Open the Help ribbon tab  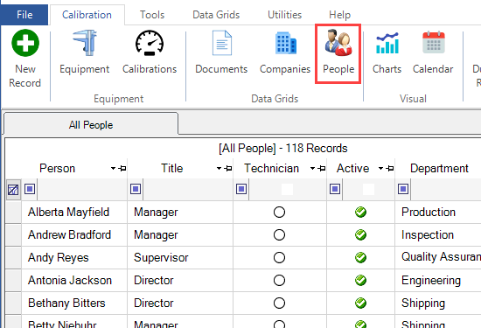[x=339, y=14]
